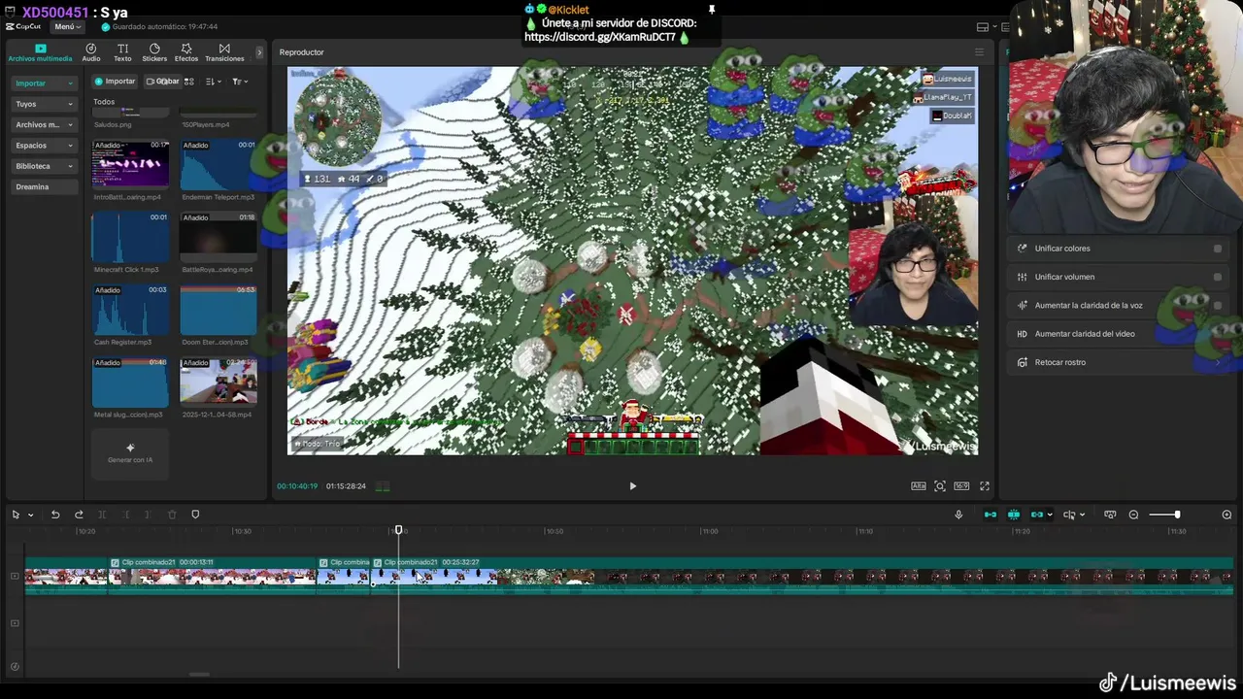Screen dimensions: 1243x699
Task: Click the timeline fit-to-view icon
Action: coord(1110,515)
